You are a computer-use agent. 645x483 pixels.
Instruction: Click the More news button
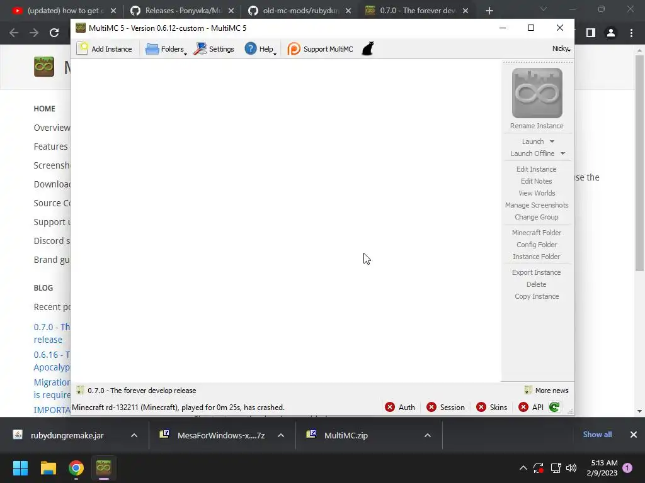coord(547,391)
